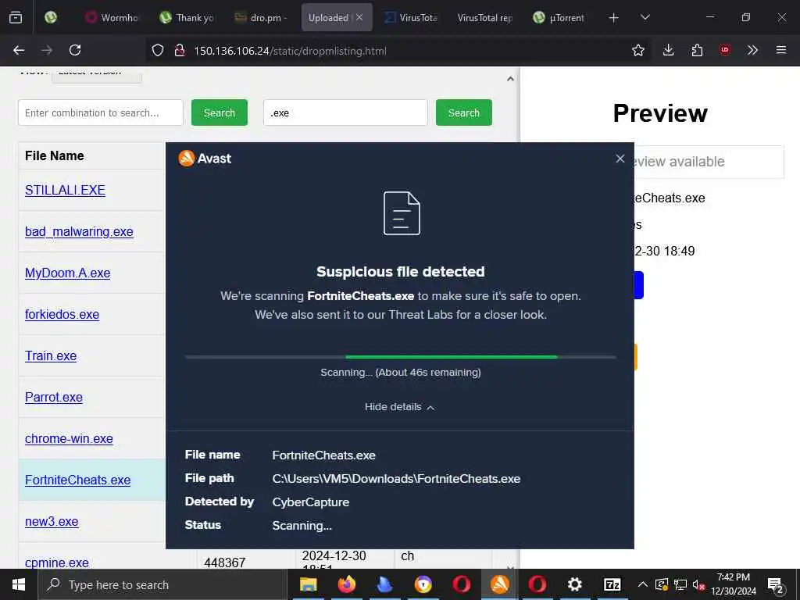Image resolution: width=800 pixels, height=600 pixels.
Task: Click the Avast logo in dialog
Action: [205, 158]
